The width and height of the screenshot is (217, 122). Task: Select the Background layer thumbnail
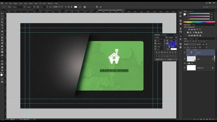click(x=191, y=68)
